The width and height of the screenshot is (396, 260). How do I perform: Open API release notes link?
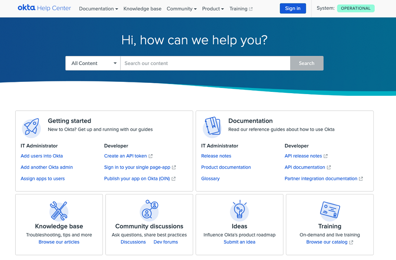coord(303,156)
